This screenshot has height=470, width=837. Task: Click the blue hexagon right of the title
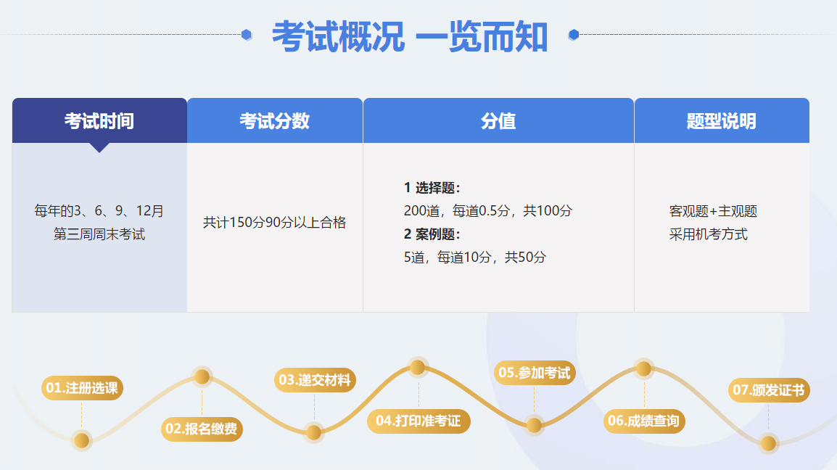point(574,34)
